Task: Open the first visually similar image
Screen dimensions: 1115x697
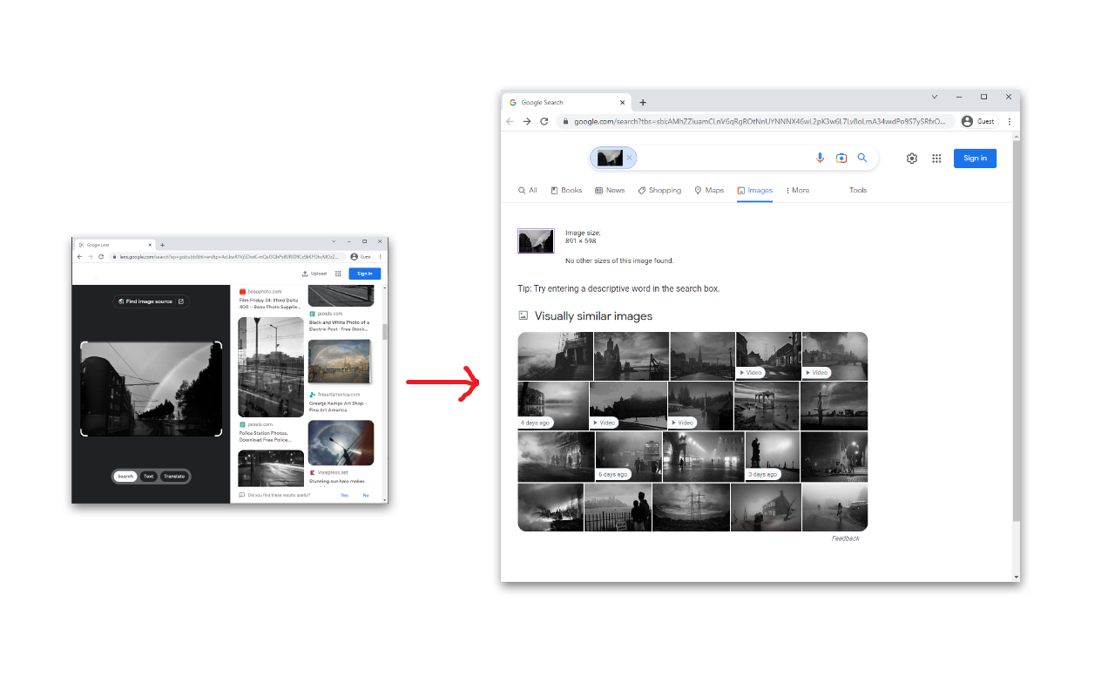Action: tap(555, 355)
